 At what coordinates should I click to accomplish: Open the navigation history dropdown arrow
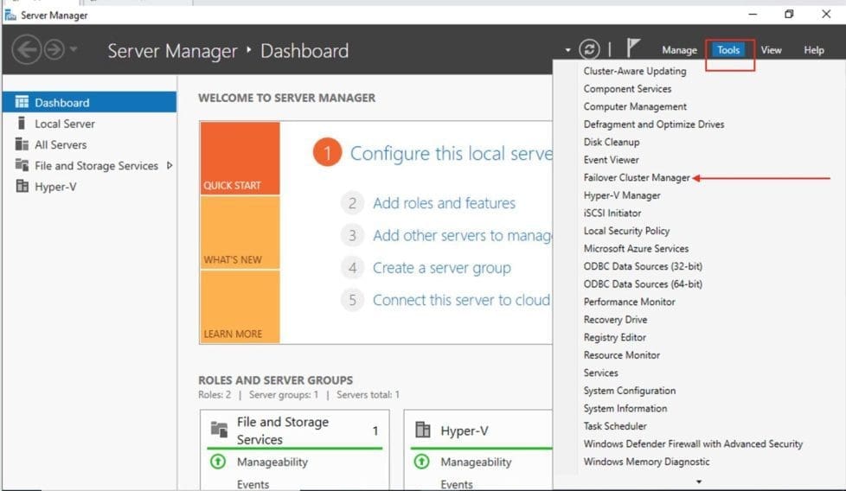(x=74, y=50)
